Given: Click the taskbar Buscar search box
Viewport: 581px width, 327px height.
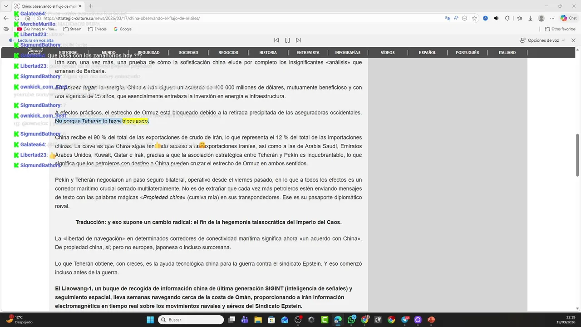Looking at the screenshot, I should [191, 320].
